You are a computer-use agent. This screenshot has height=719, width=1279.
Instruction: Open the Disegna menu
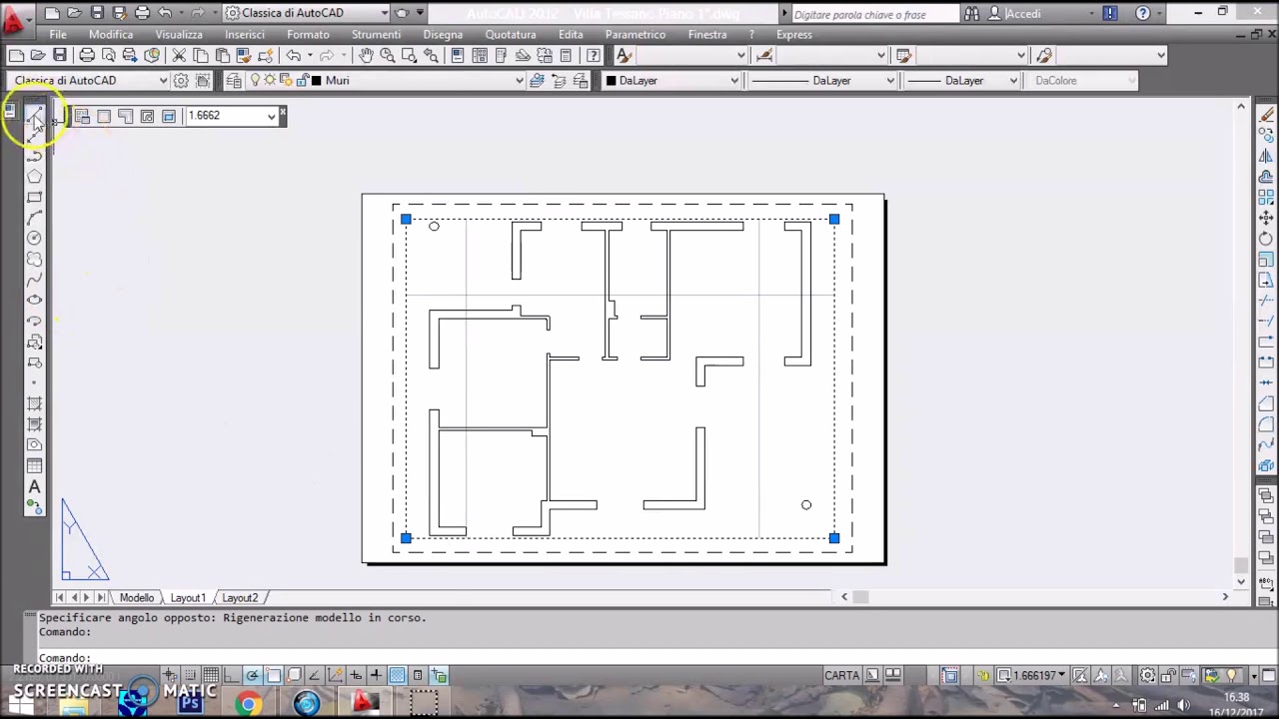443,34
